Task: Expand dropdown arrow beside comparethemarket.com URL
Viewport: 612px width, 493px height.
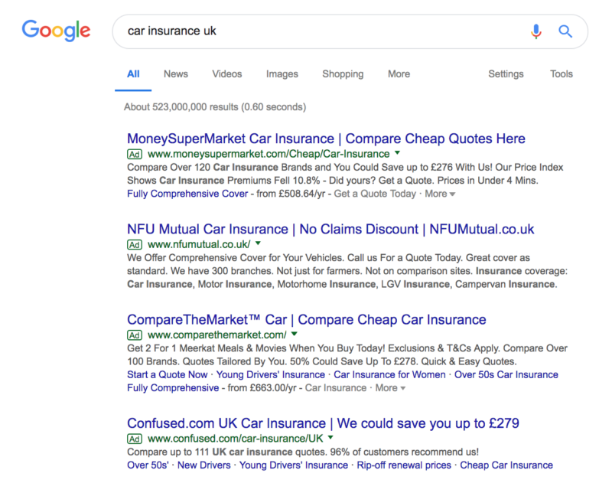Action: click(x=295, y=334)
